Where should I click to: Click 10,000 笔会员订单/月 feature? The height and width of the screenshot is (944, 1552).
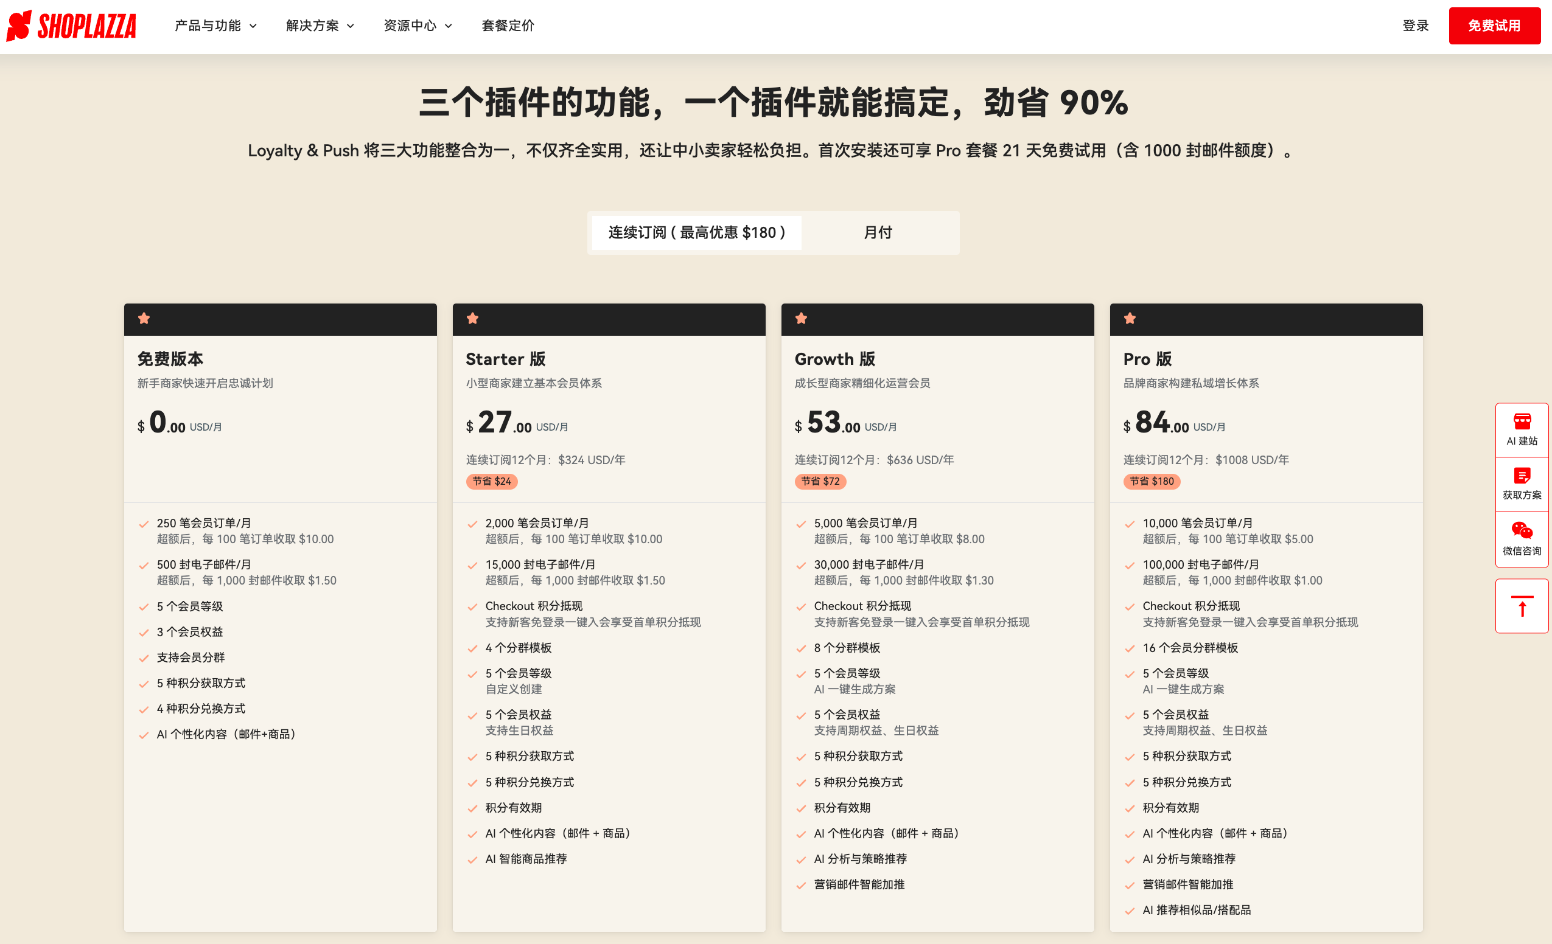click(x=1197, y=524)
